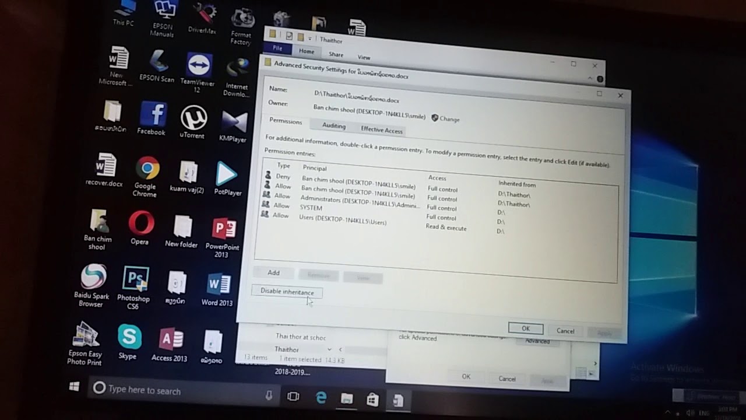Click the Add permission button

[273, 272]
